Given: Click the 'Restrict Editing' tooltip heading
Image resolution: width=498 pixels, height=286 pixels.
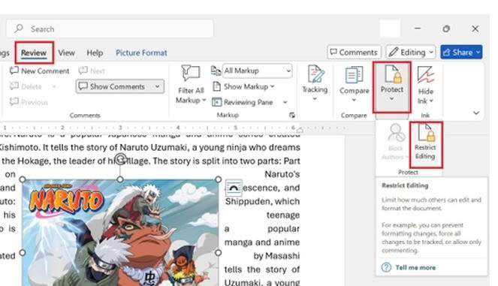Looking at the screenshot, I should point(405,185).
